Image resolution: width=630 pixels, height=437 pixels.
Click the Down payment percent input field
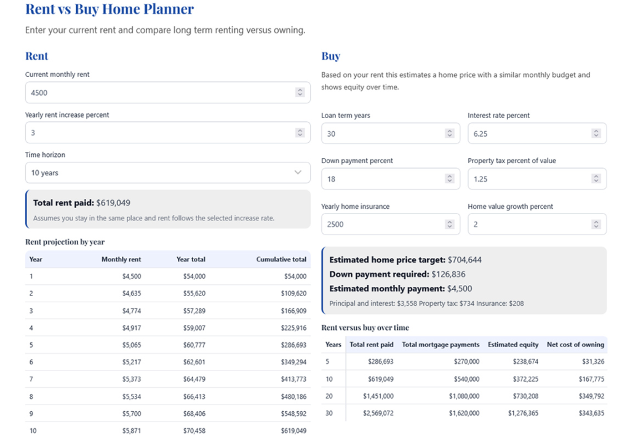[x=381, y=179]
